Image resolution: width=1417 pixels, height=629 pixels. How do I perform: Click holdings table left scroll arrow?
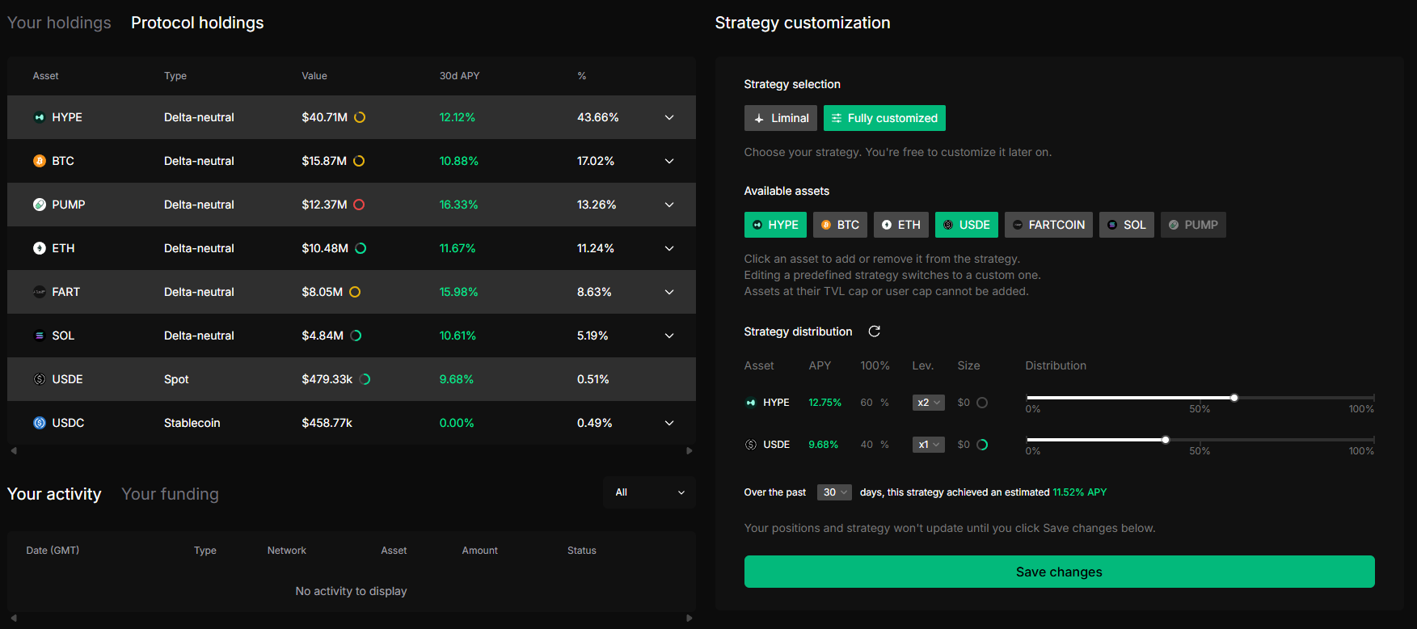(14, 451)
